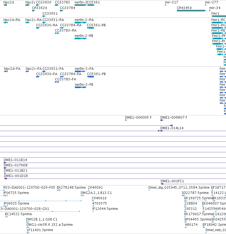Select the CG33631 gene label
The image size is (226, 234).
50,14
